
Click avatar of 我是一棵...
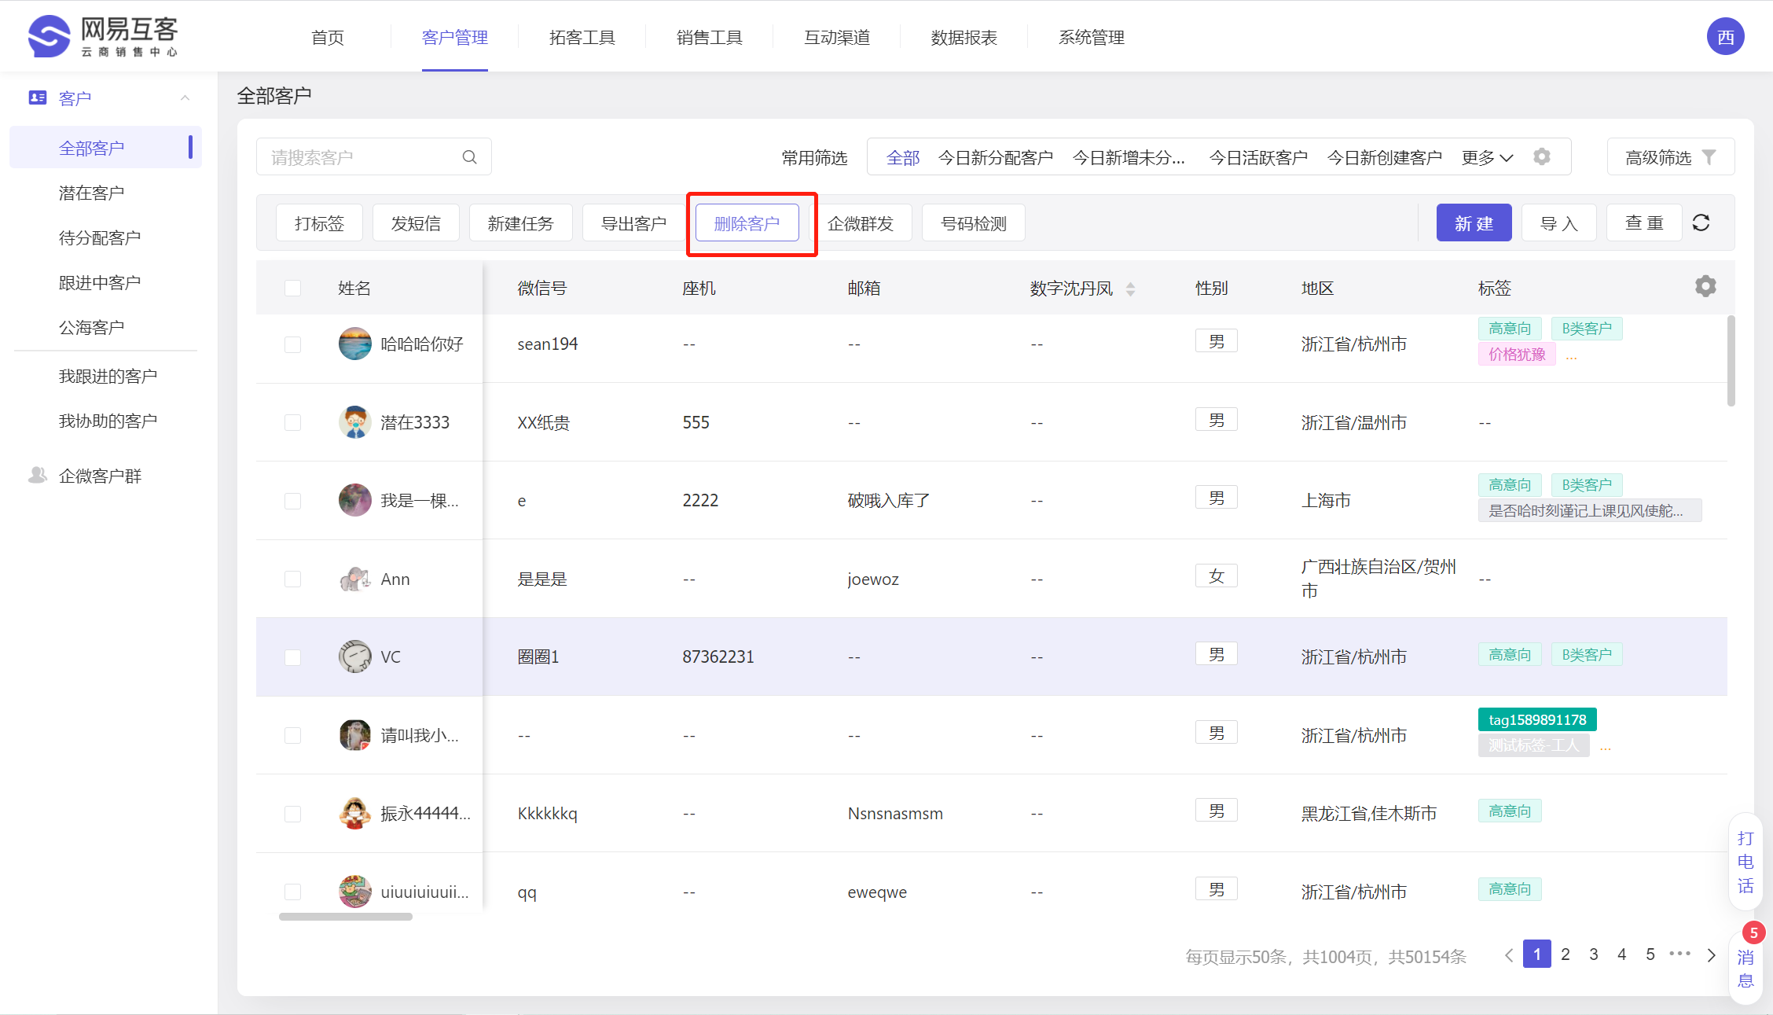(354, 500)
